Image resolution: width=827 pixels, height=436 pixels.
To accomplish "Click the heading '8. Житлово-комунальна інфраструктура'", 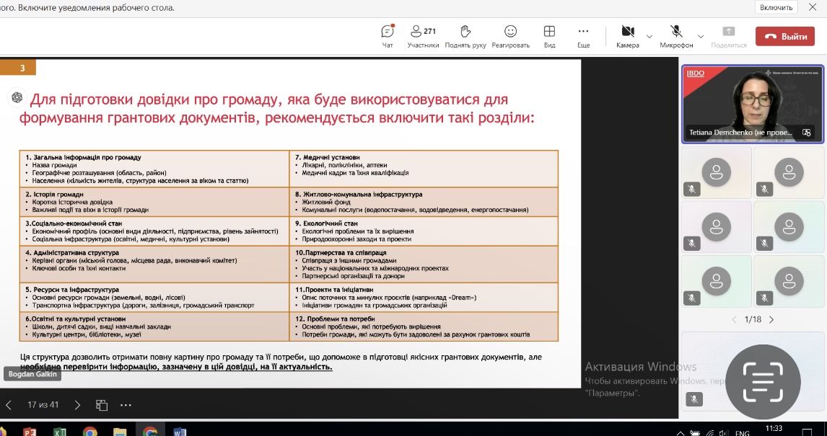I will 359,195.
